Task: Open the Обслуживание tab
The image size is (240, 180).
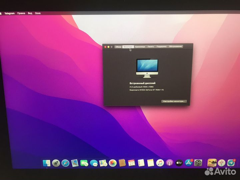Action: point(175,46)
